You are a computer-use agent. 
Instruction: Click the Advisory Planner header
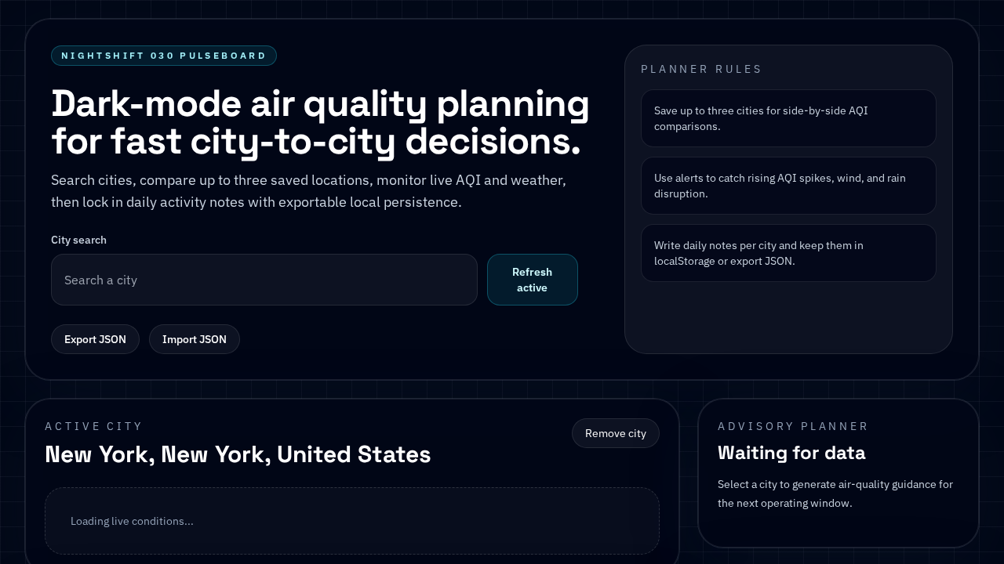793,426
